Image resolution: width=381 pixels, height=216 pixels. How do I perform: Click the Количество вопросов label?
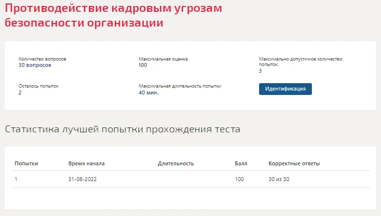[42, 59]
